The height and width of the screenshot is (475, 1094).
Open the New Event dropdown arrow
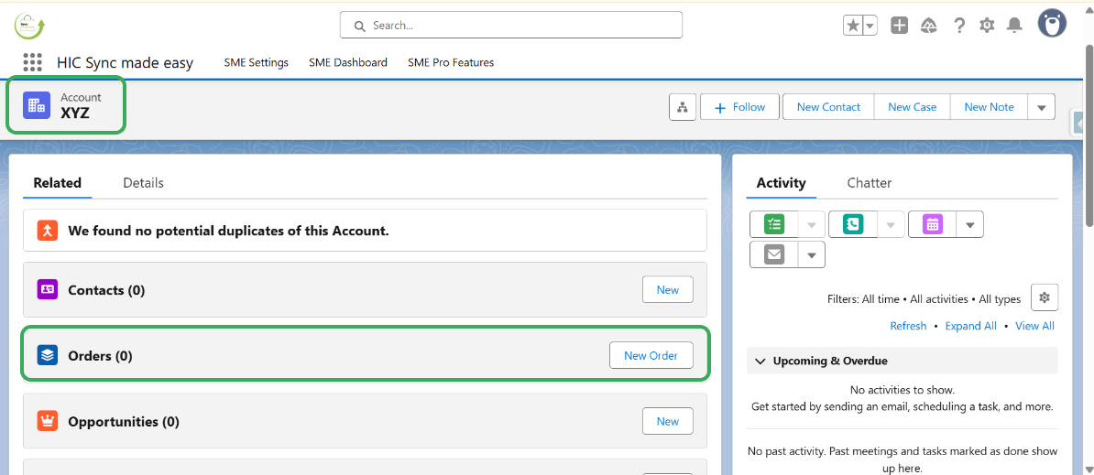point(971,224)
